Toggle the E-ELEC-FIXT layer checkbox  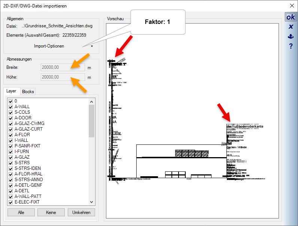[11, 202]
